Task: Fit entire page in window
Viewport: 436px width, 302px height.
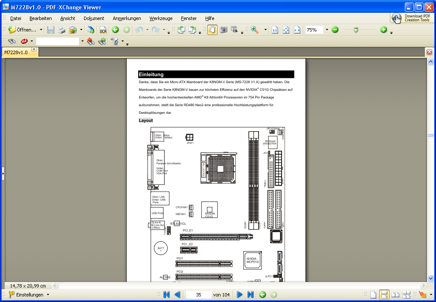Action: coord(286,30)
